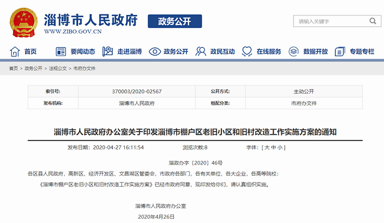Image resolution: width=384 pixels, height=223 pixels.
Task: Click the people icon beside 政民互动
Action: [200, 51]
